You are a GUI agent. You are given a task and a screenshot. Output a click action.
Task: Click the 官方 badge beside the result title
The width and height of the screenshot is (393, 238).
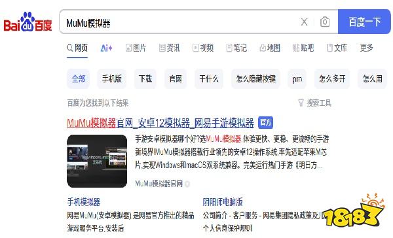click(265, 123)
